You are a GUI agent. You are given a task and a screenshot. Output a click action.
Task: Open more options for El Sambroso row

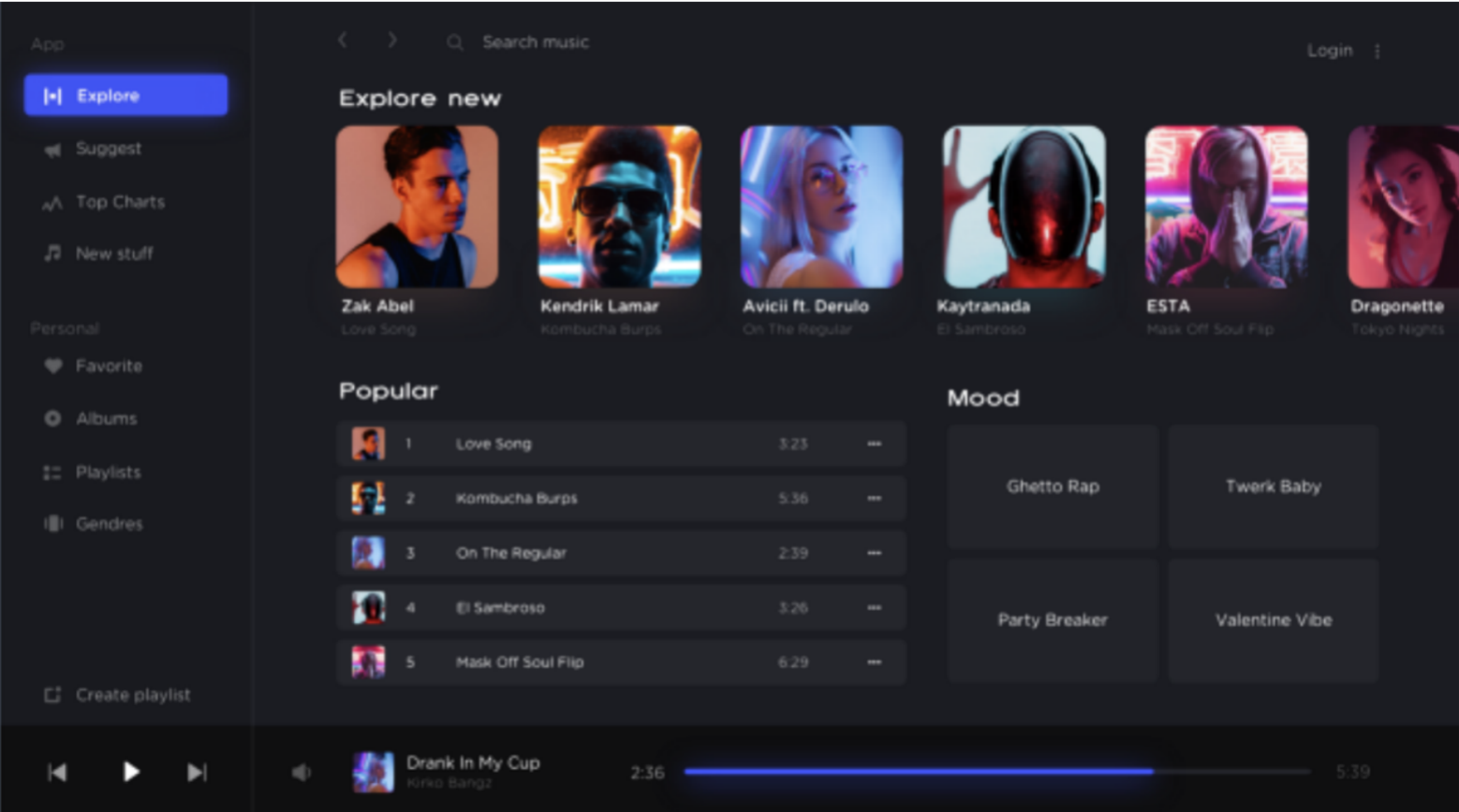(874, 607)
